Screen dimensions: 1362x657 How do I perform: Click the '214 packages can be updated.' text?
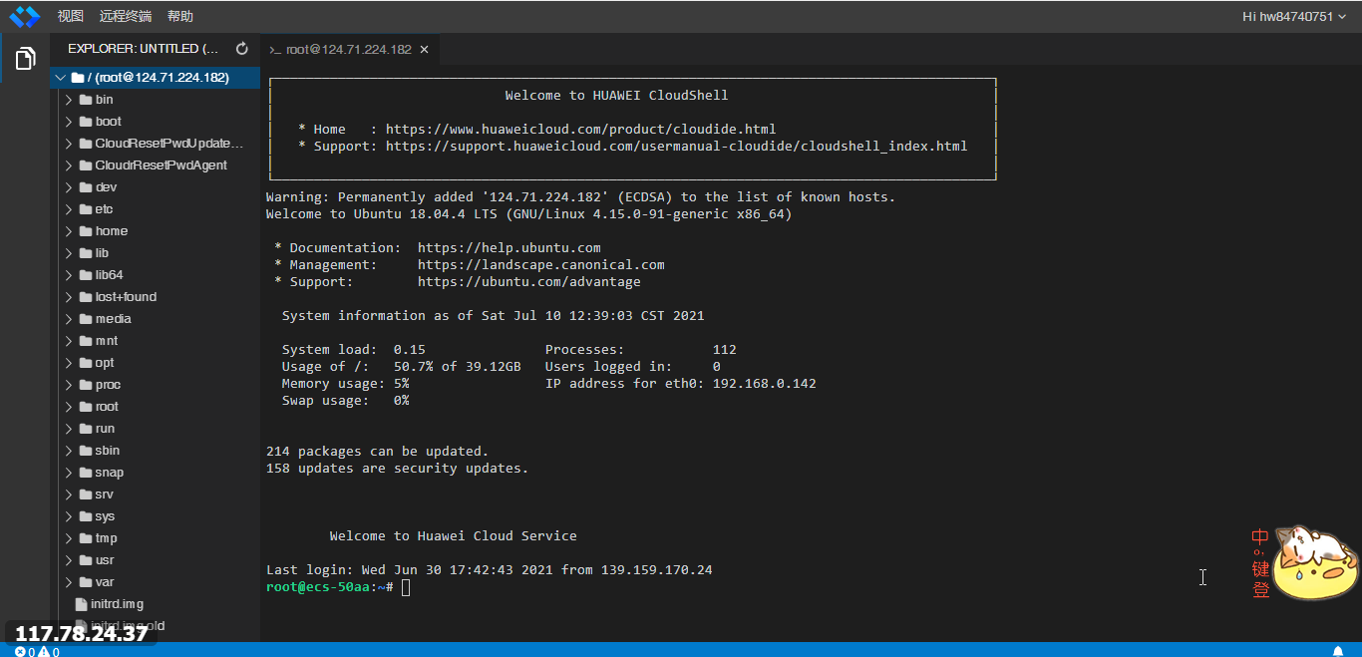[x=378, y=451]
